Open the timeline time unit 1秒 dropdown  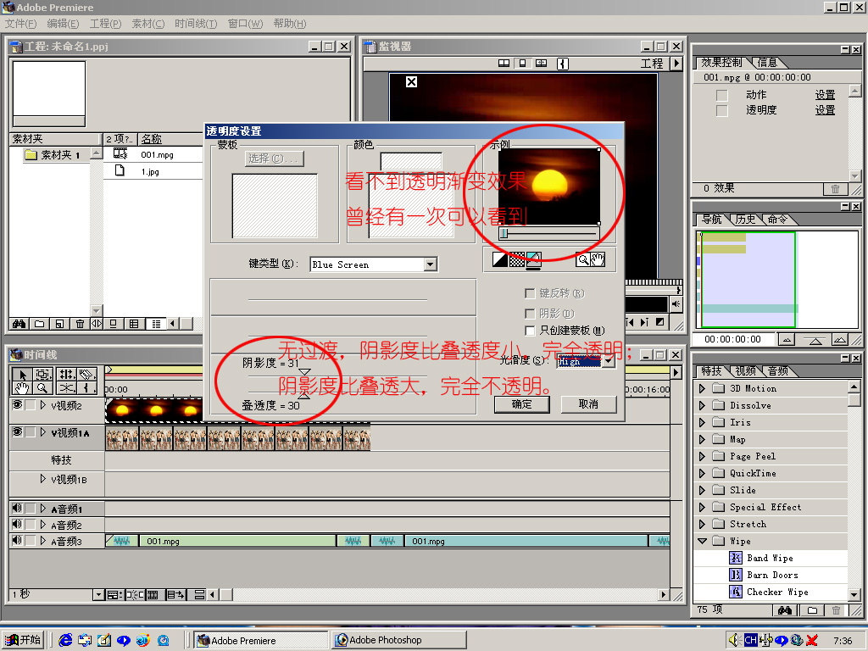click(98, 595)
